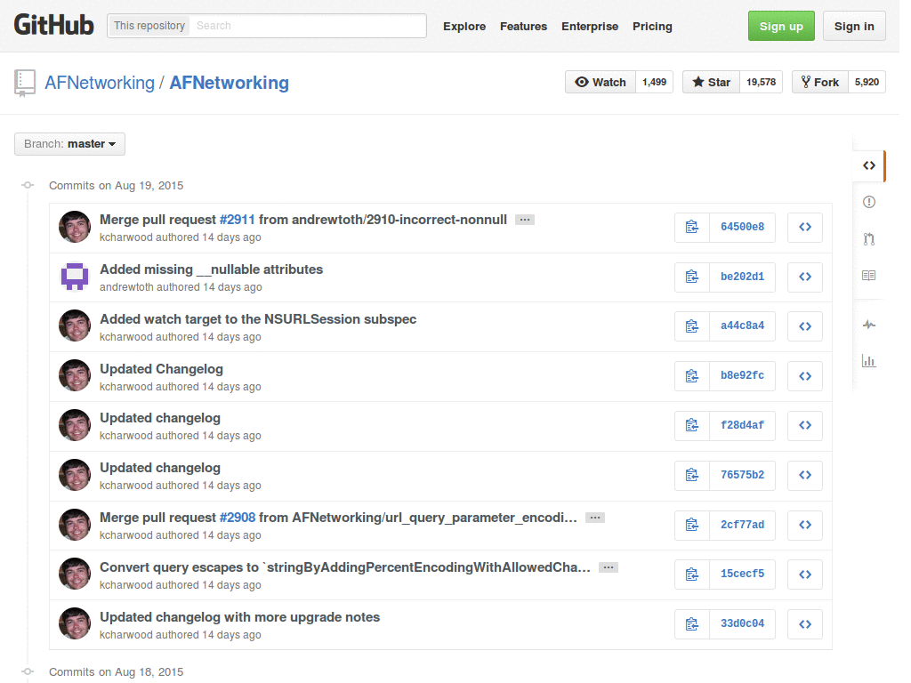The image size is (911, 683).
Task: Click 'Commits on Aug 19, 2015' heading
Action: point(117,186)
